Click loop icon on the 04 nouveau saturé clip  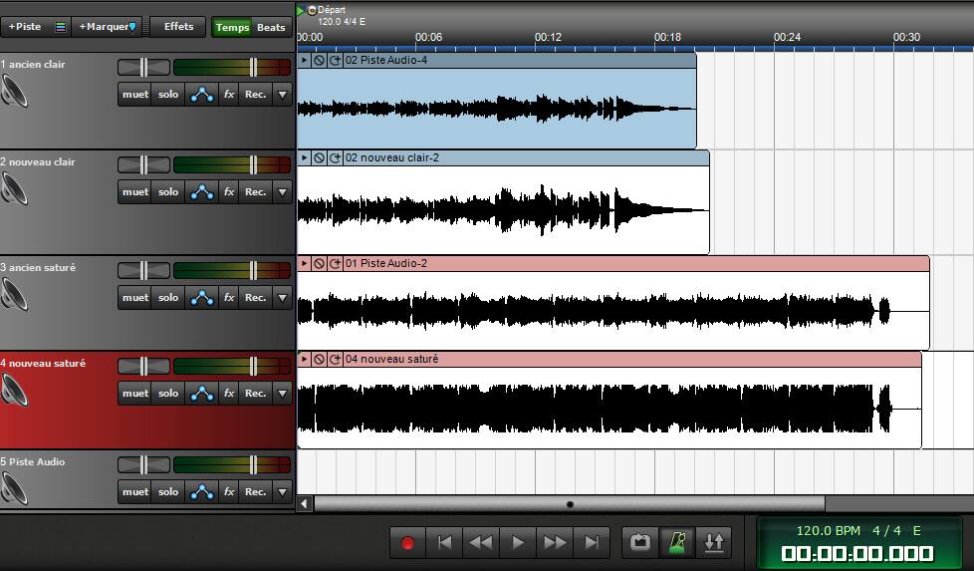pyautogui.click(x=336, y=360)
